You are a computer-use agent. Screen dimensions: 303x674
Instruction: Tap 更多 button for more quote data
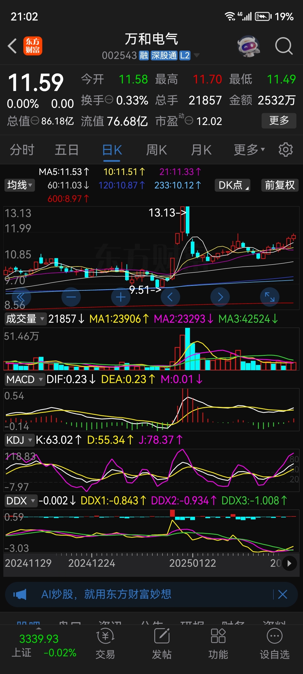click(279, 121)
